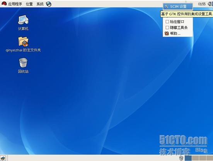Select the 计算机 desktop icon
The width and height of the screenshot is (213, 161).
23,20
